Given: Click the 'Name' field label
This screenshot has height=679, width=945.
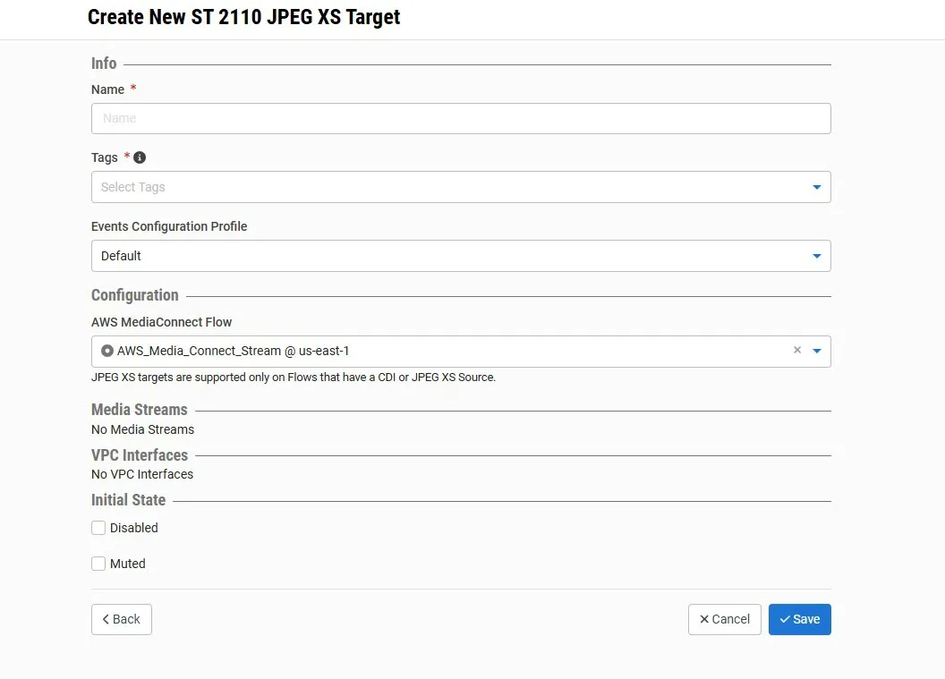Looking at the screenshot, I should (x=108, y=89).
